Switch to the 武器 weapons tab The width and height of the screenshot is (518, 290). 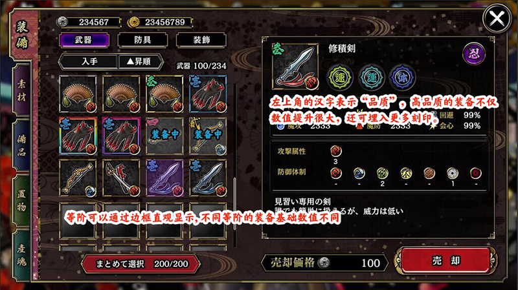84,40
